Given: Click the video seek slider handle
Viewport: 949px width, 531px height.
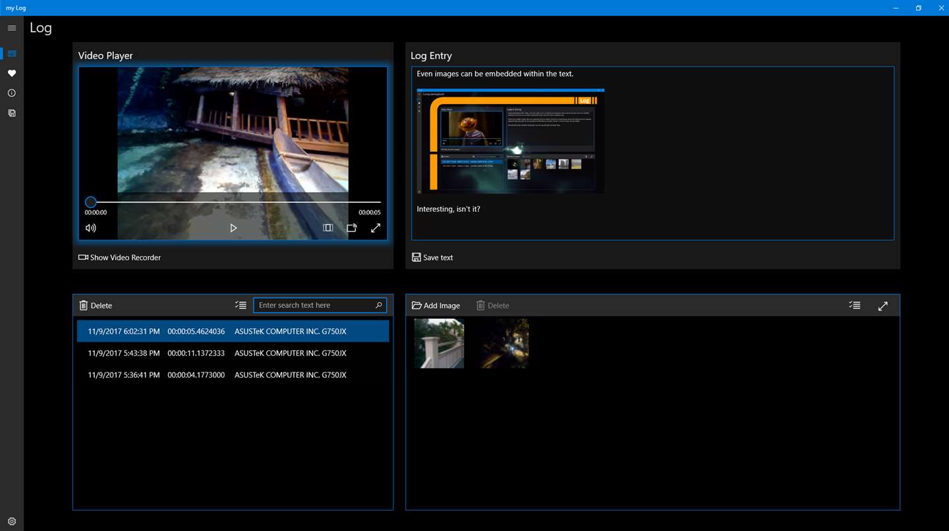Looking at the screenshot, I should tap(91, 202).
